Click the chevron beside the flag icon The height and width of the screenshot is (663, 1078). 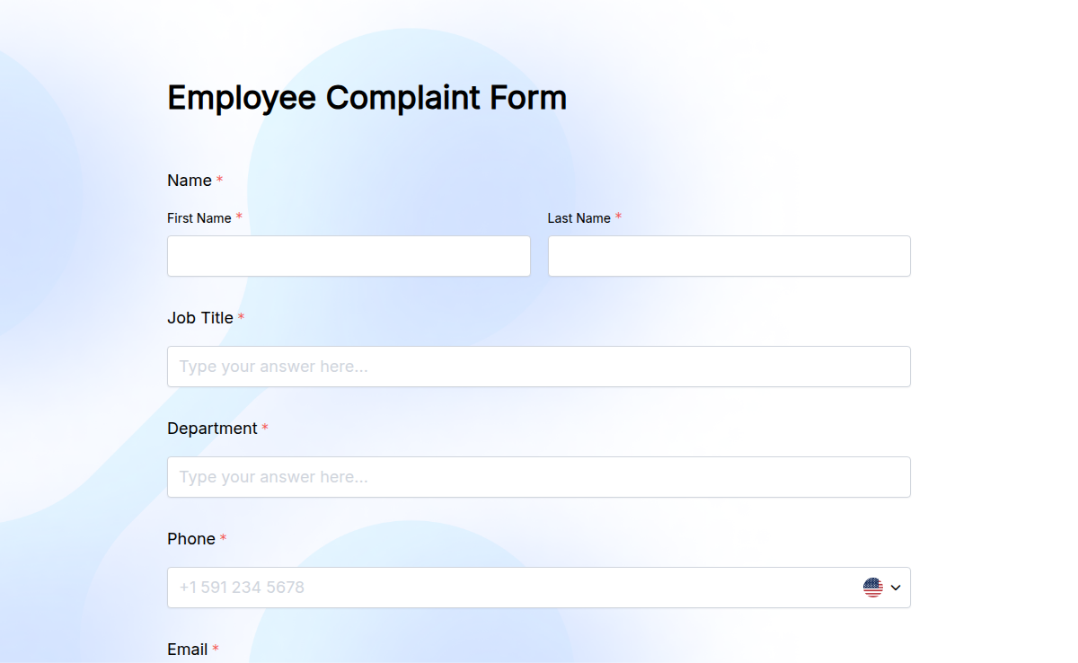(x=895, y=587)
